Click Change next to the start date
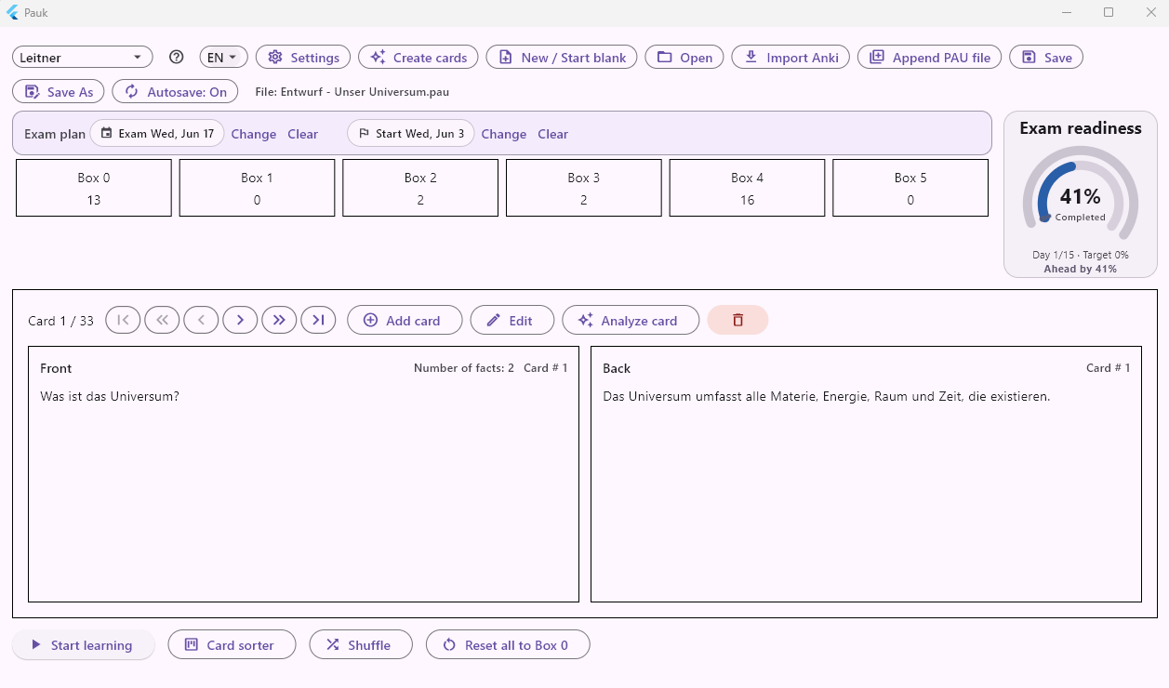Viewport: 1169px width, 688px height. tap(504, 134)
